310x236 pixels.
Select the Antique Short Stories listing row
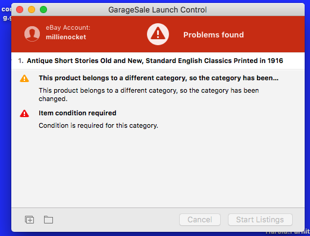pyautogui.click(x=158, y=61)
